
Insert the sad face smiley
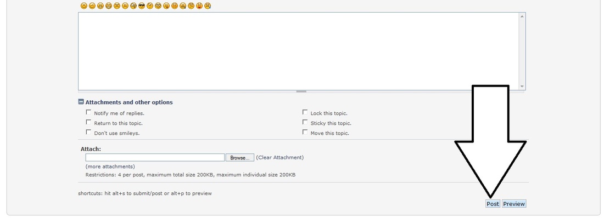[125, 6]
